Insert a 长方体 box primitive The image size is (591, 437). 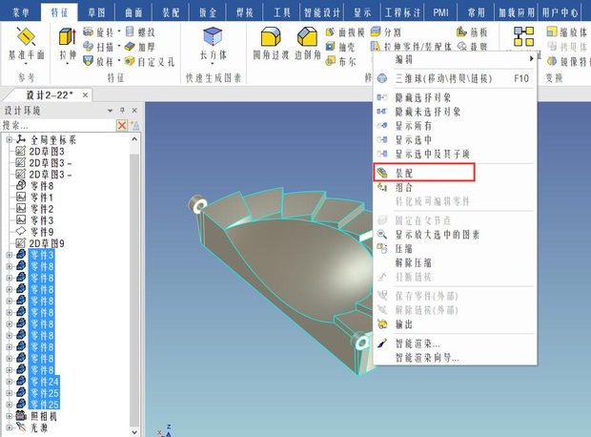tap(213, 43)
